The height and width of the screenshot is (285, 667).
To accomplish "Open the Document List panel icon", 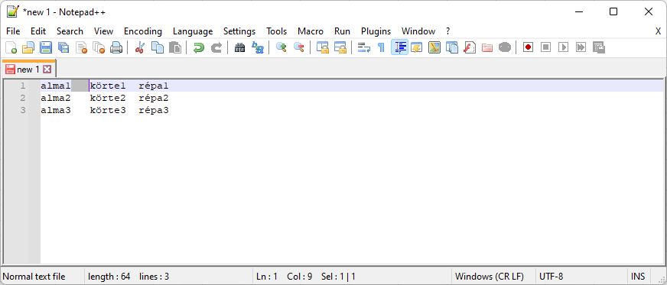I will [452, 47].
